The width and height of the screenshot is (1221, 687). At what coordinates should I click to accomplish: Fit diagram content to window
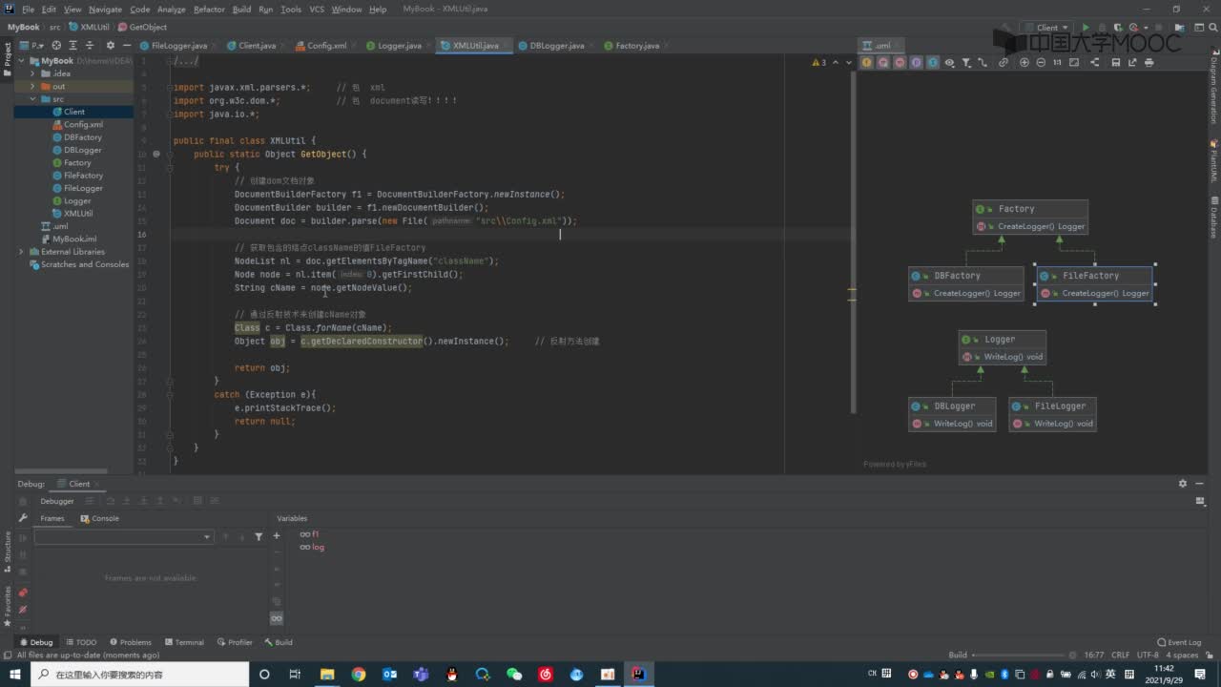(x=1074, y=62)
